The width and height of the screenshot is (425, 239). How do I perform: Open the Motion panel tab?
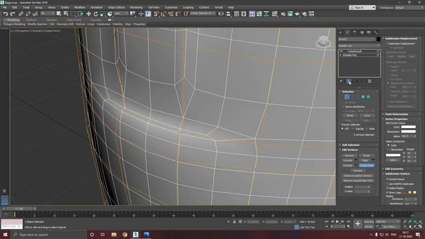(361, 33)
